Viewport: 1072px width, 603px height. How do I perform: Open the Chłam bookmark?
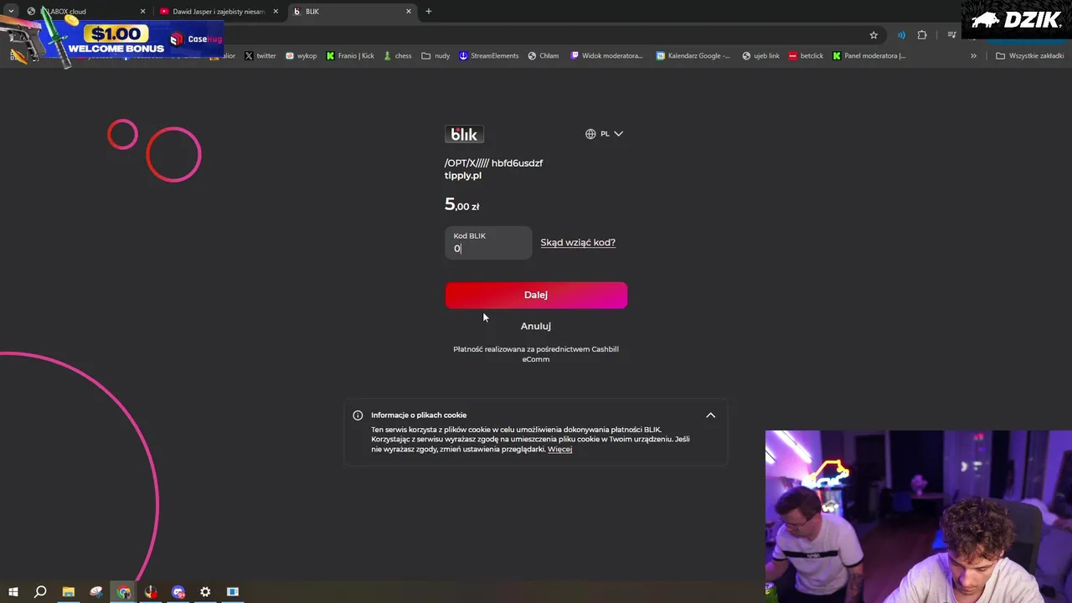544,56
